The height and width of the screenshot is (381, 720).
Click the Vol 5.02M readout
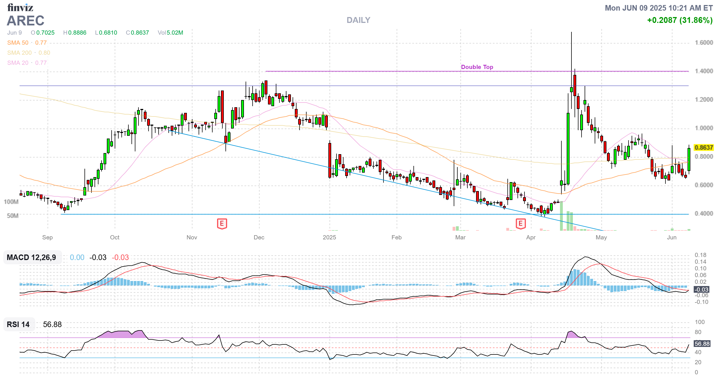[x=170, y=33]
